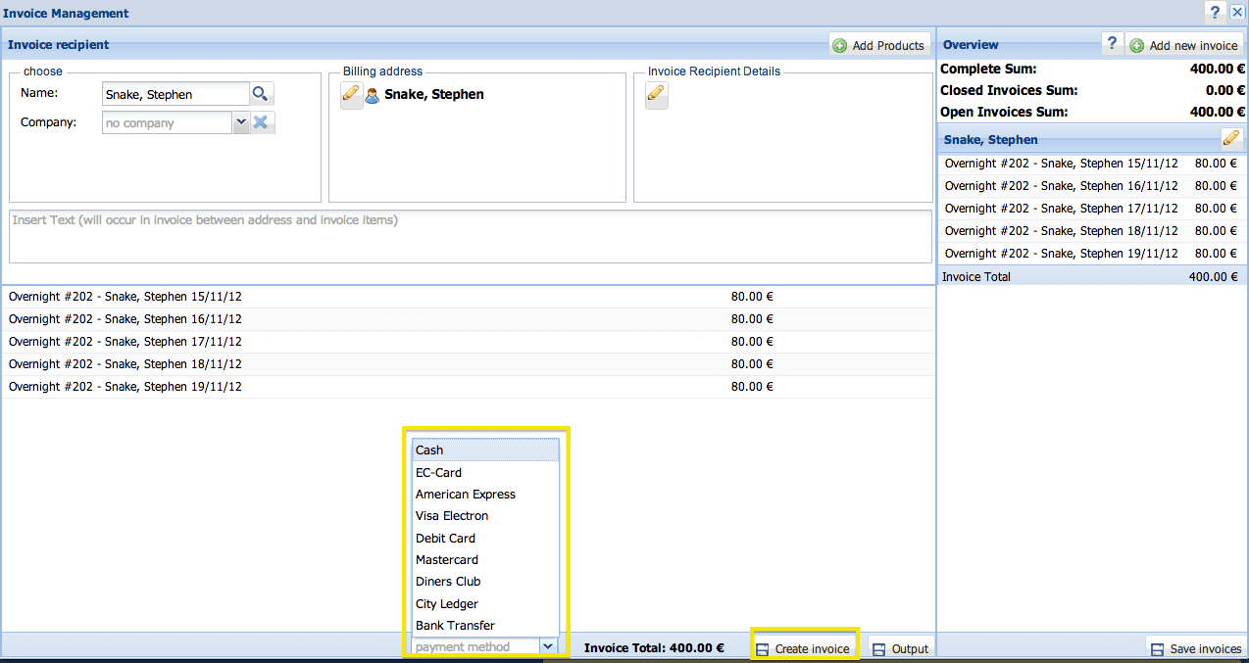Clear company with the X icon
Screen dimensions: 1249x663
(x=261, y=122)
